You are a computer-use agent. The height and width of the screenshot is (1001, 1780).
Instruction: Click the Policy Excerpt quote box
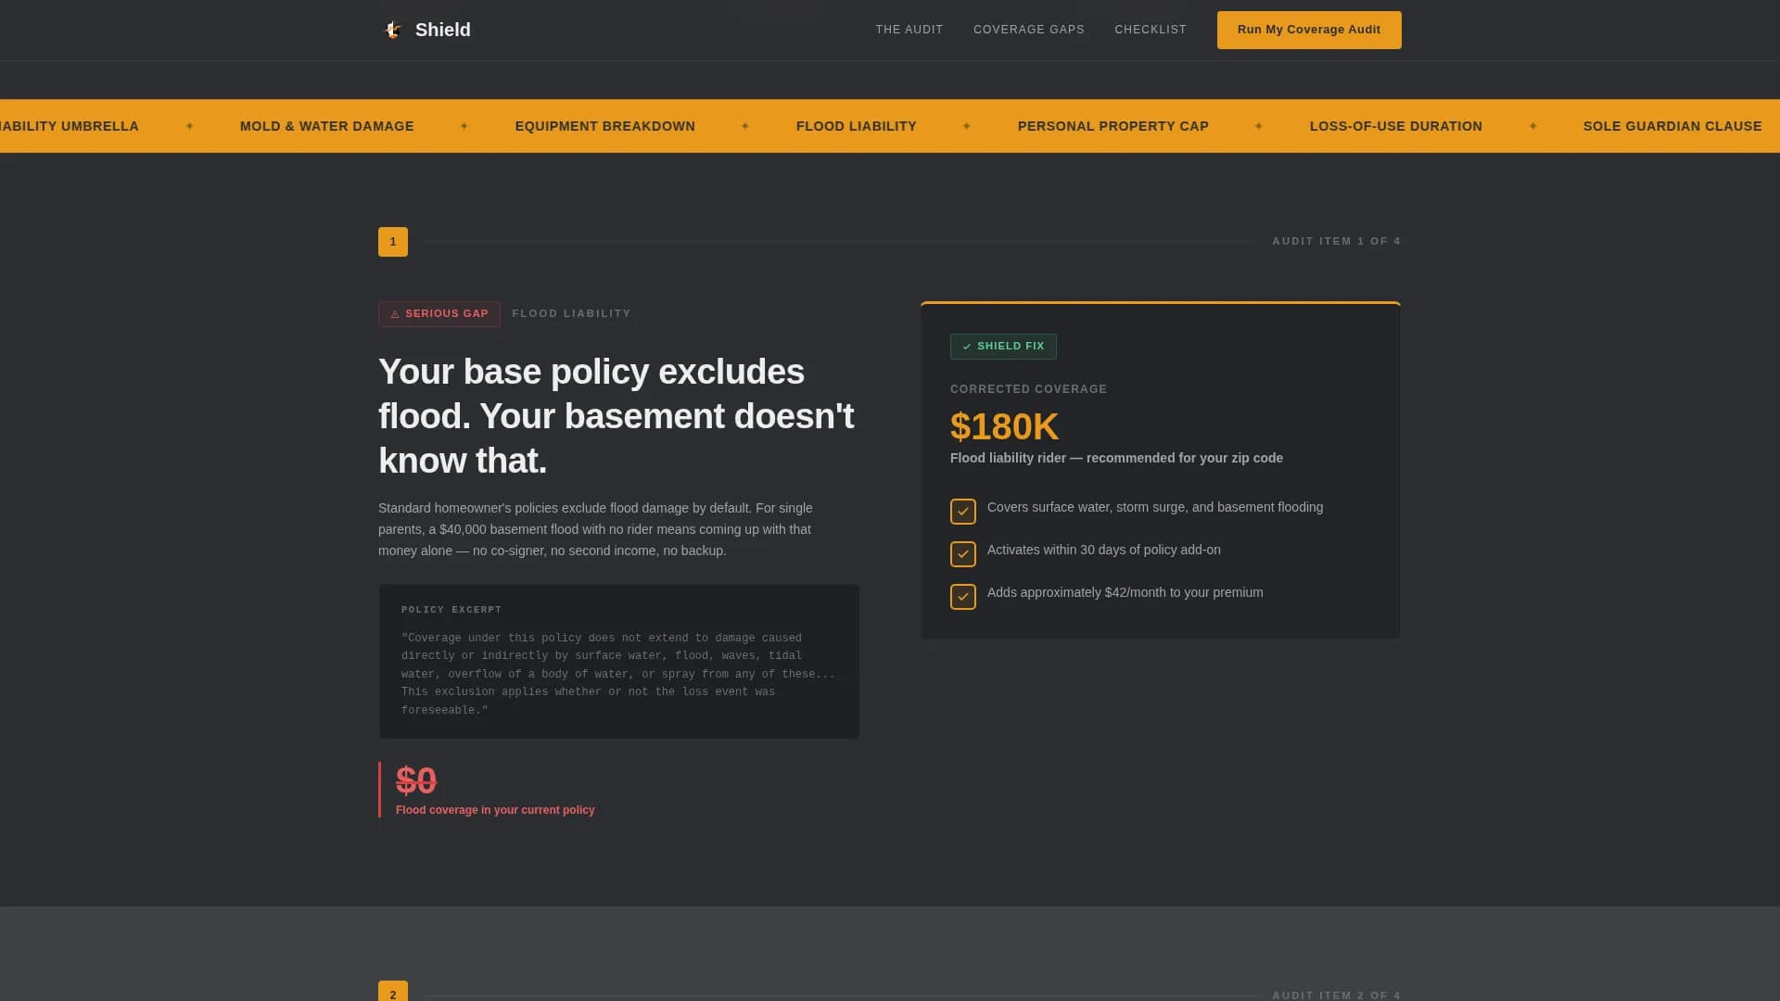pyautogui.click(x=619, y=662)
